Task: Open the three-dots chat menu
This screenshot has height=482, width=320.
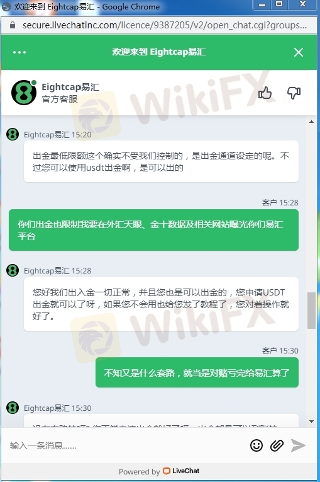Action: tap(19, 52)
